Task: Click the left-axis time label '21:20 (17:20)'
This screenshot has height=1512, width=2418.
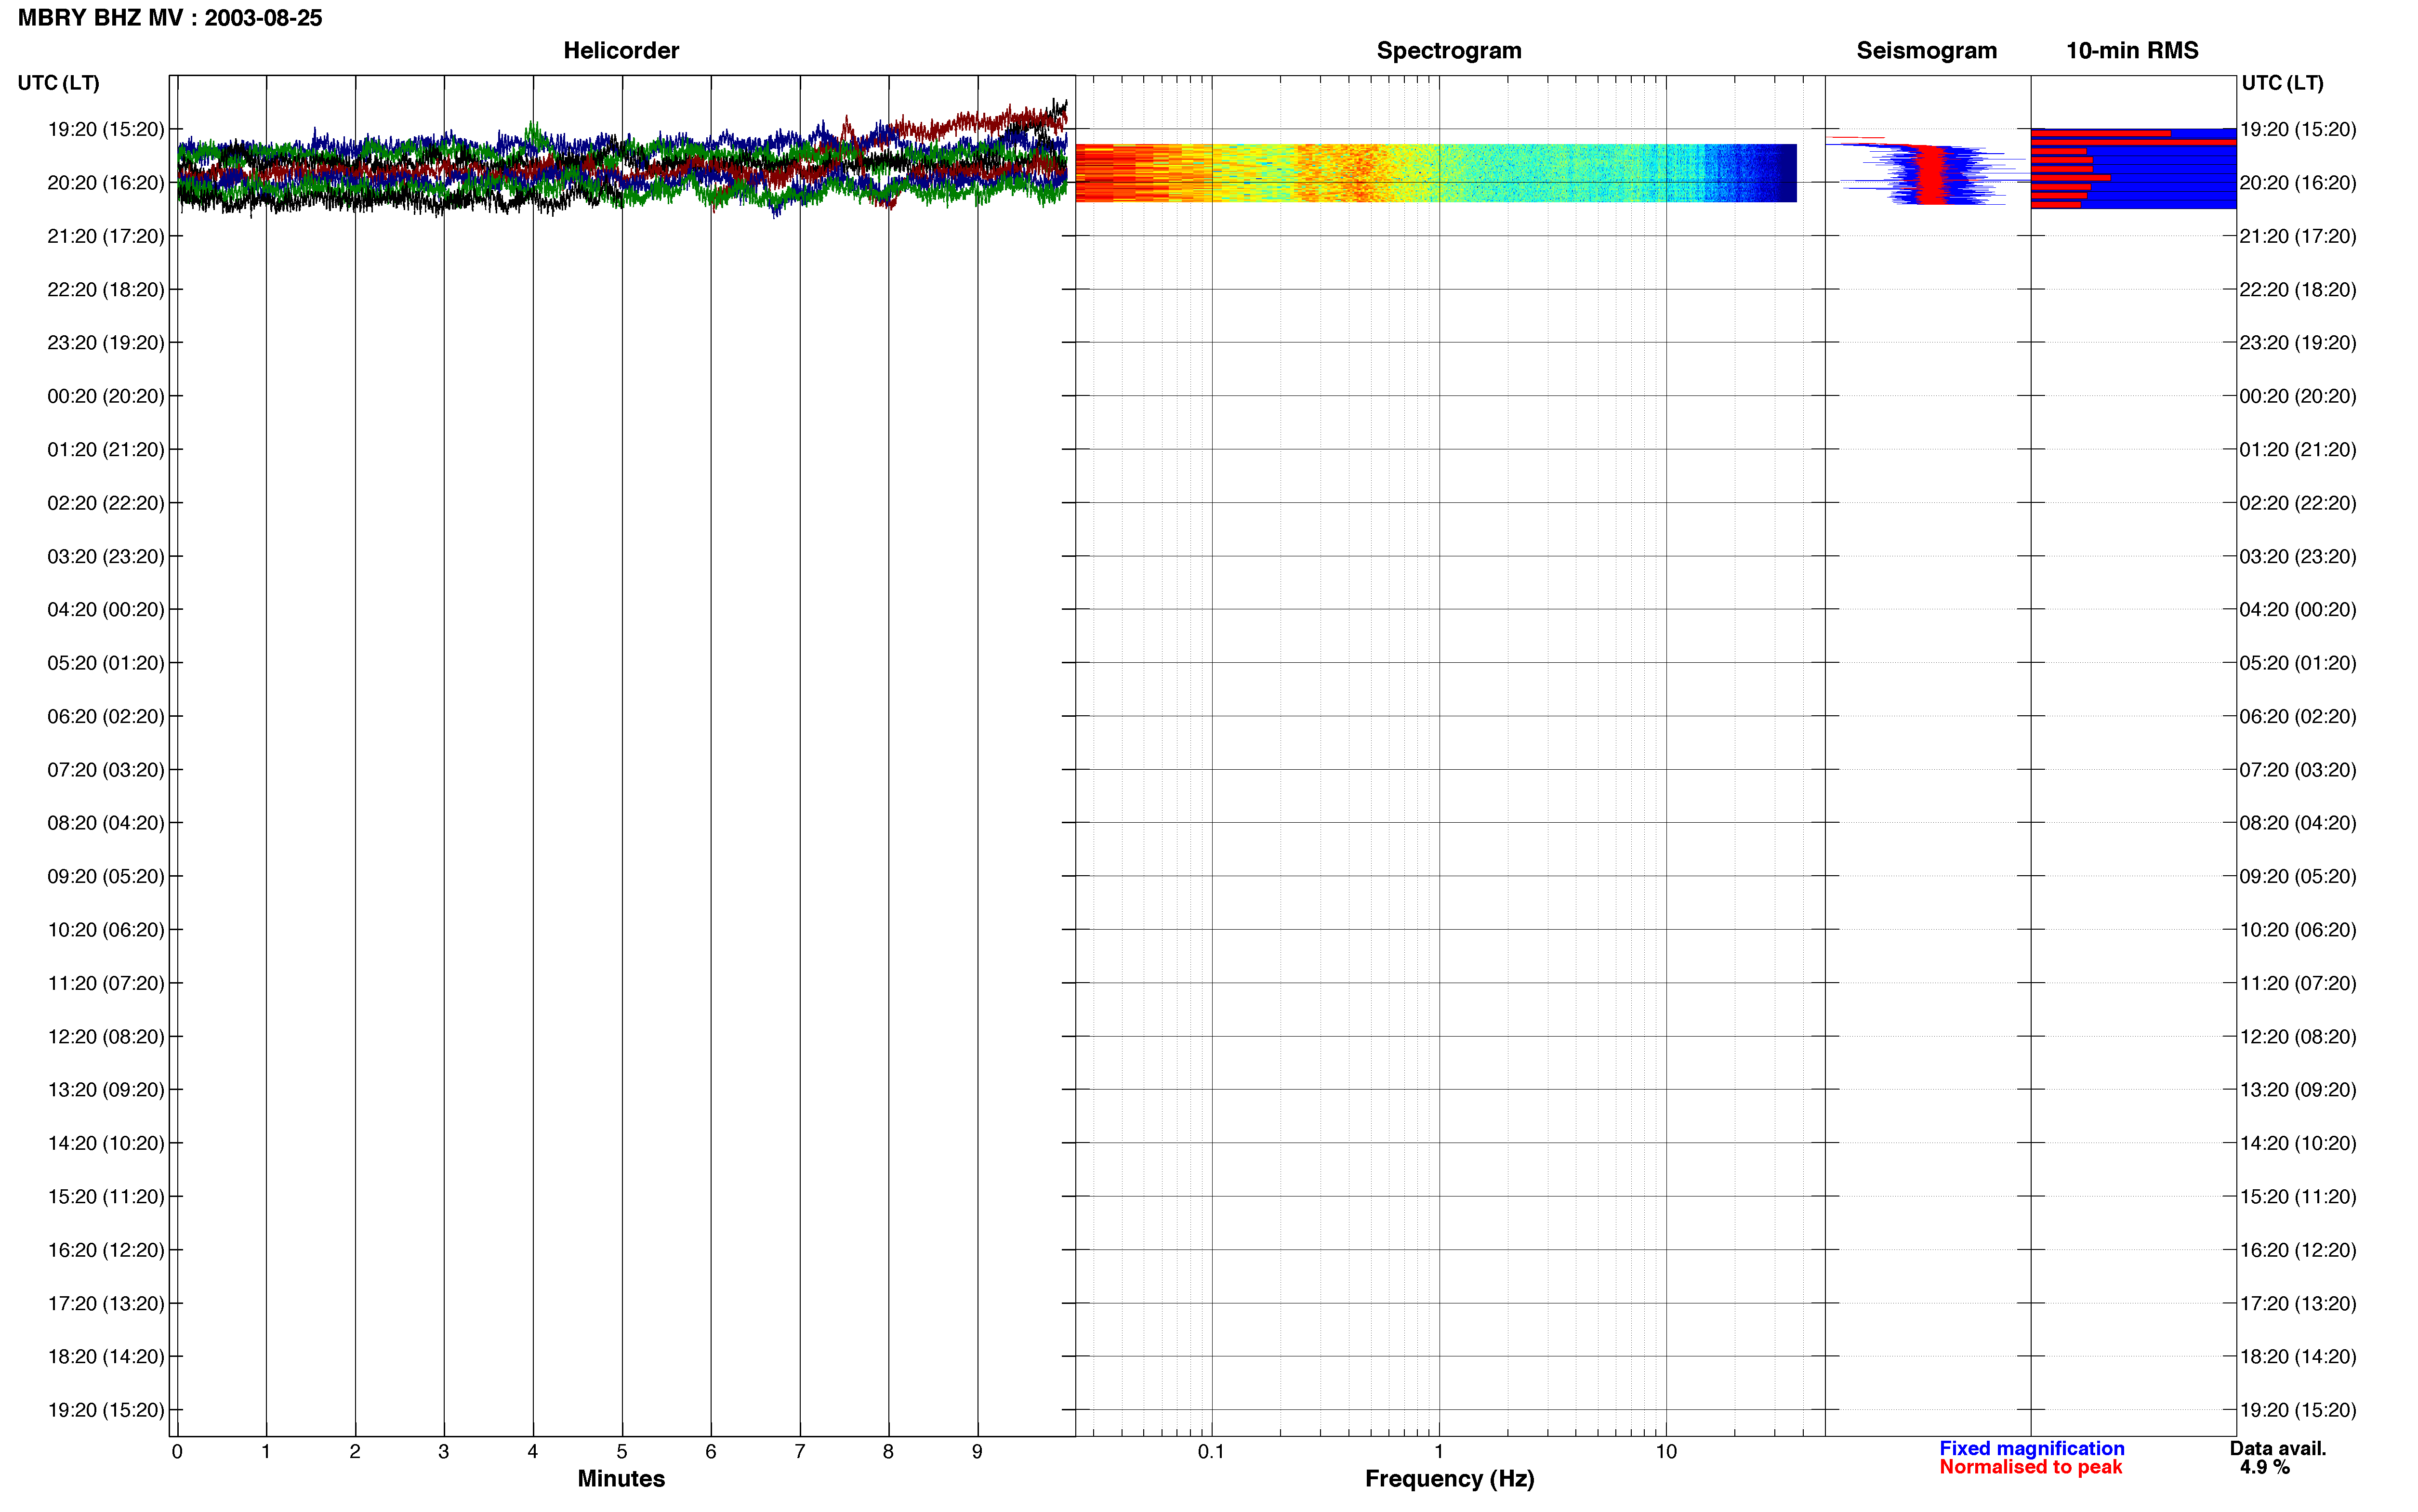Action: click(x=105, y=236)
